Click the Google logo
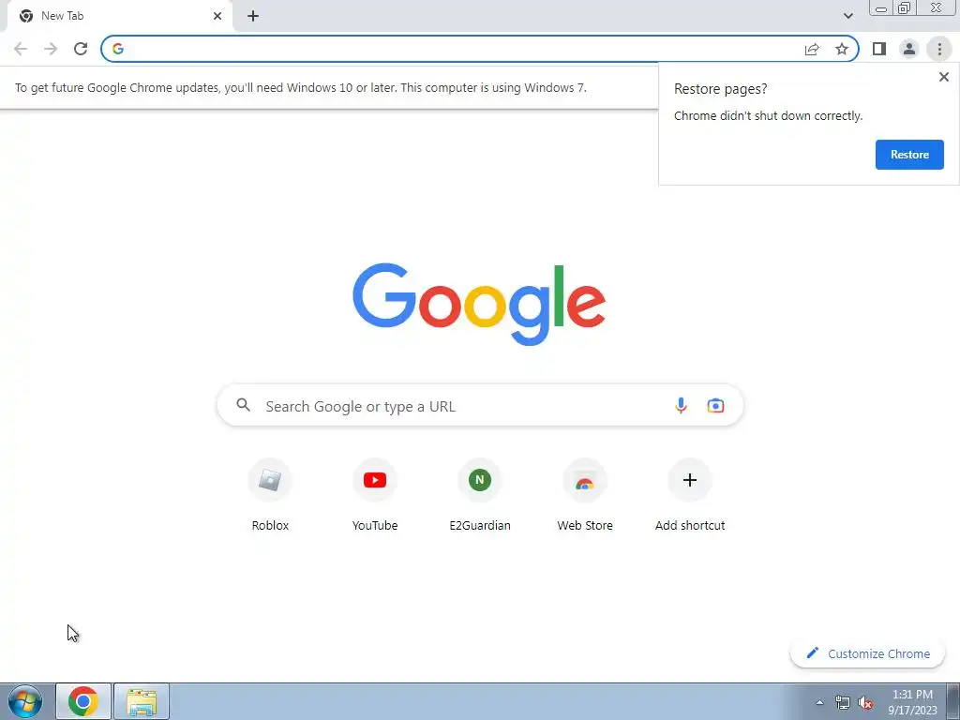The image size is (960, 720). (x=479, y=305)
